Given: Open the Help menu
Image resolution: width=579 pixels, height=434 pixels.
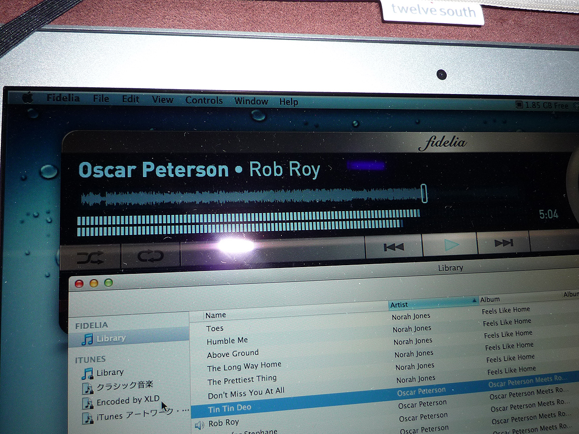Looking at the screenshot, I should pos(289,102).
